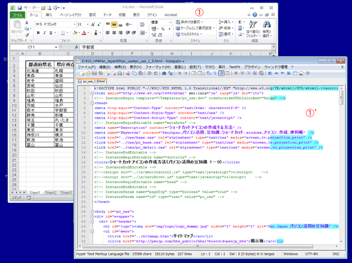This screenshot has width=352, height=263.
Task: Click the cell Format button in Excel ribbon
Action: click(226, 34)
